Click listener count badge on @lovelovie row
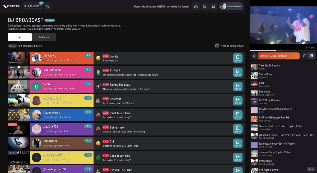317x173 pixels. [88, 55]
